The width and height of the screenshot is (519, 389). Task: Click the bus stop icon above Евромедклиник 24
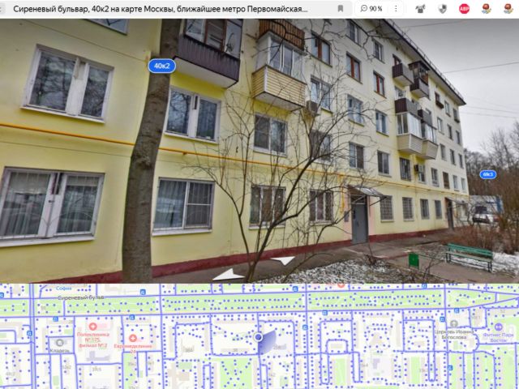click(131, 318)
